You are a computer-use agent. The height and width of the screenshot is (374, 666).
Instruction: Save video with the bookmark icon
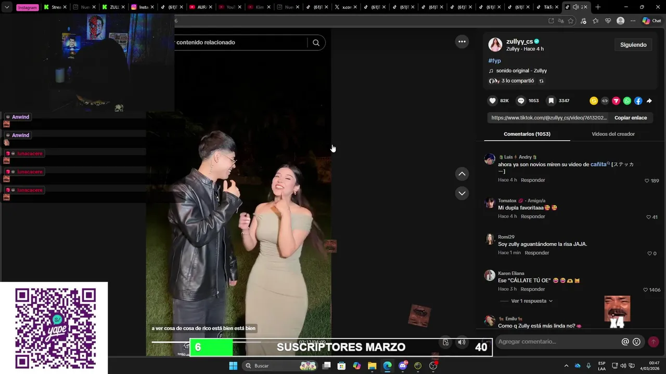coord(550,101)
